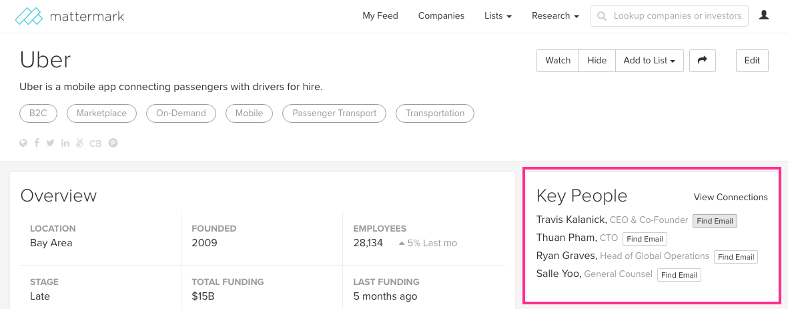The height and width of the screenshot is (309, 788).
Task: Click Travis Kalanick's name
Action: 572,220
